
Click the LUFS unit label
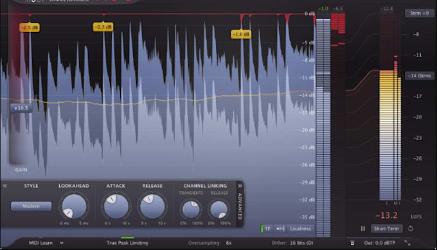[416, 217]
